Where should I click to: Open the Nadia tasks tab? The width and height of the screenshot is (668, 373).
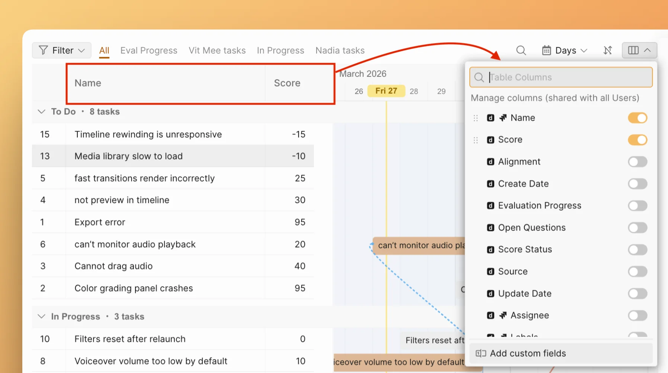[x=340, y=50]
